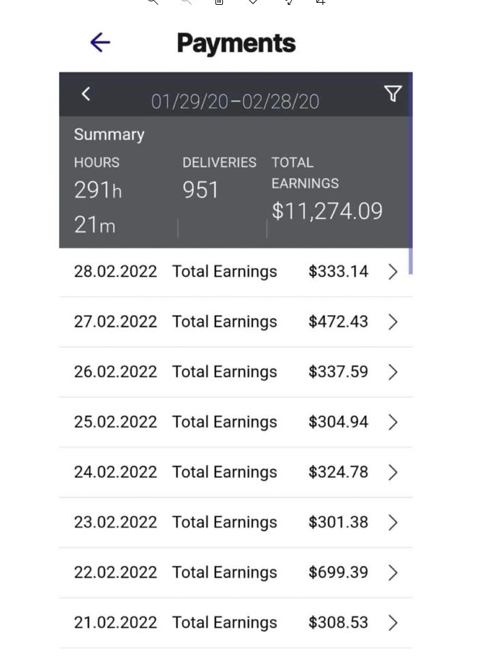Tap the 25.02.2022 Total Earnings entry

[x=236, y=422]
